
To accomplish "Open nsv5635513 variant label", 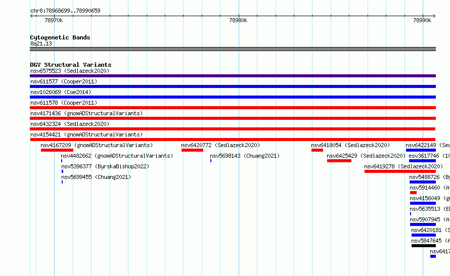I will pyautogui.click(x=430, y=209).
